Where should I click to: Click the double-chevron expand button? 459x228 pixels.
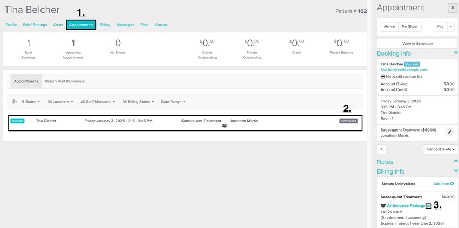click(381, 149)
